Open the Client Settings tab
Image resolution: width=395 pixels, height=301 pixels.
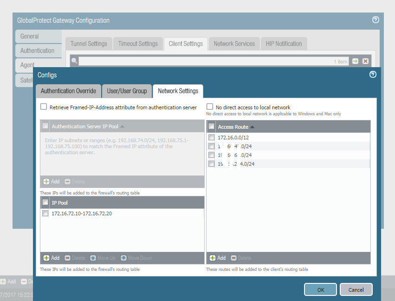click(x=186, y=44)
